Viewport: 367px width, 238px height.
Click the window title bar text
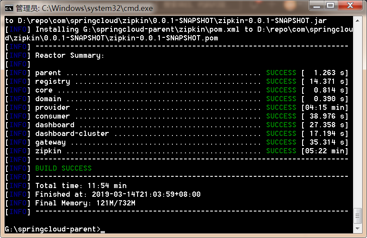pyautogui.click(x=84, y=8)
